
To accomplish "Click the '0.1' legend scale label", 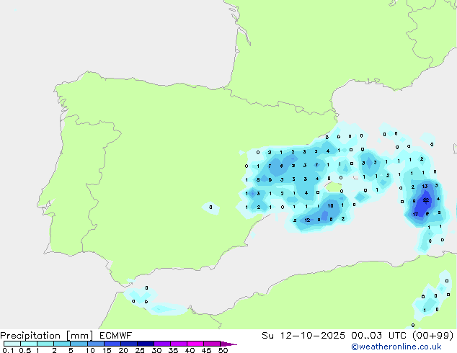I will coord(8,350).
